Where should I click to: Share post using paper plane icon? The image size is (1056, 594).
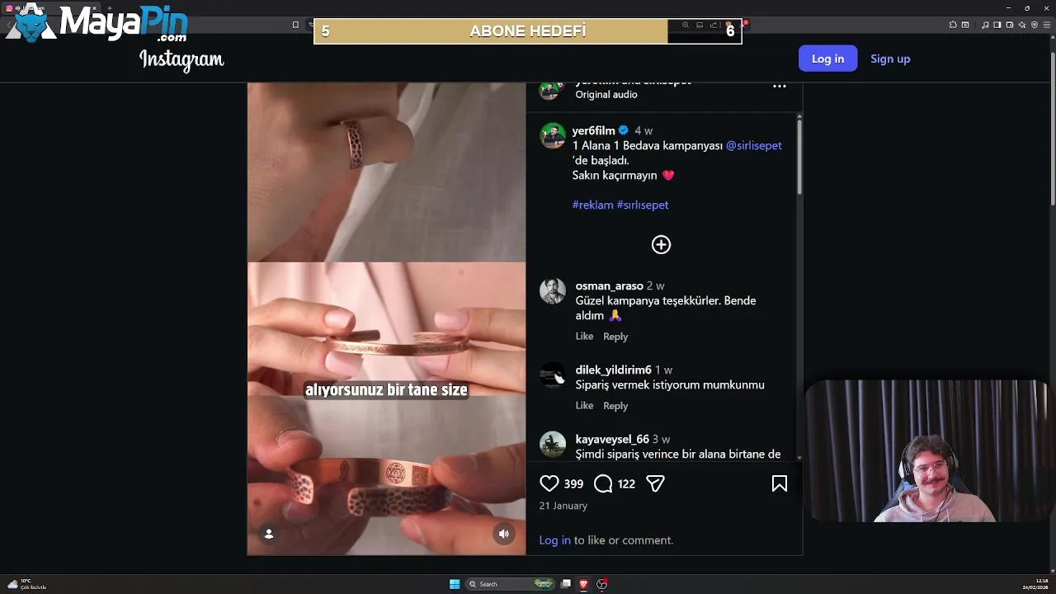[655, 483]
